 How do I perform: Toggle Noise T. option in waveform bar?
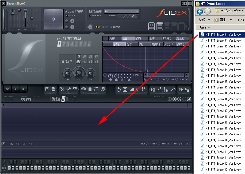coord(159,144)
